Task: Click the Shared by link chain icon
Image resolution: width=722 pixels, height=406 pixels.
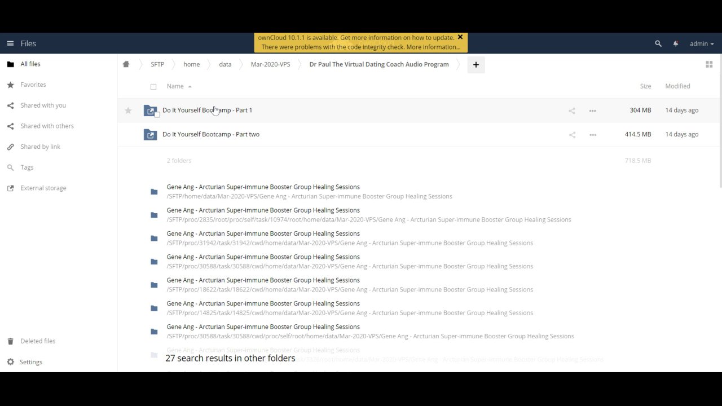Action: (x=10, y=147)
